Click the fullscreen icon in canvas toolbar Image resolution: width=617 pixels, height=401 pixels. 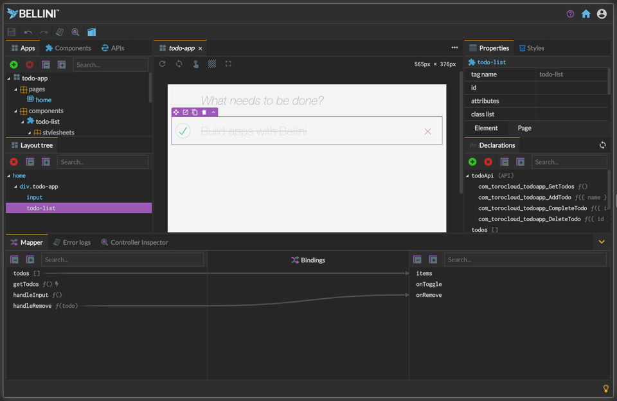228,64
